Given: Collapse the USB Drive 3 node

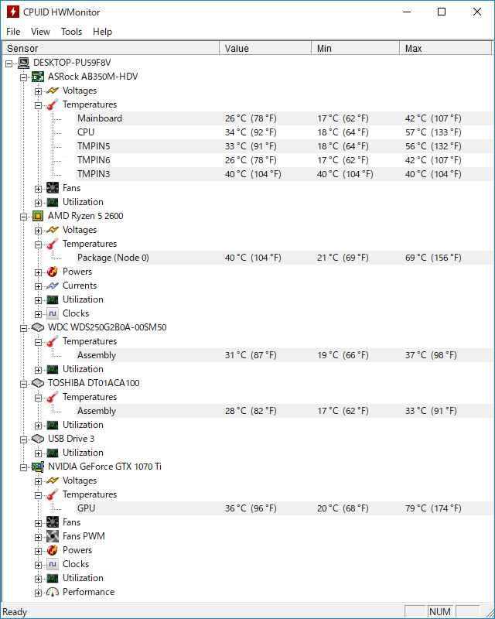Looking at the screenshot, I should coord(23,439).
